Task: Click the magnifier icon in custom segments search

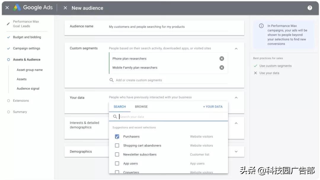Action: [111, 80]
